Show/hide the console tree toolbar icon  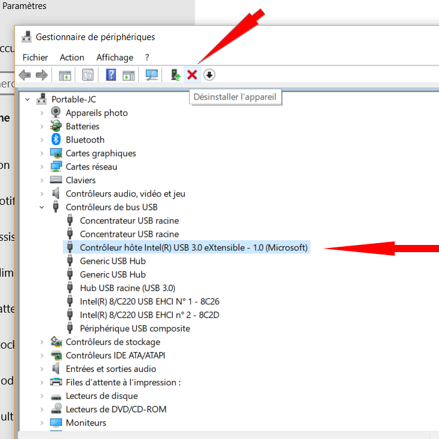click(65, 75)
